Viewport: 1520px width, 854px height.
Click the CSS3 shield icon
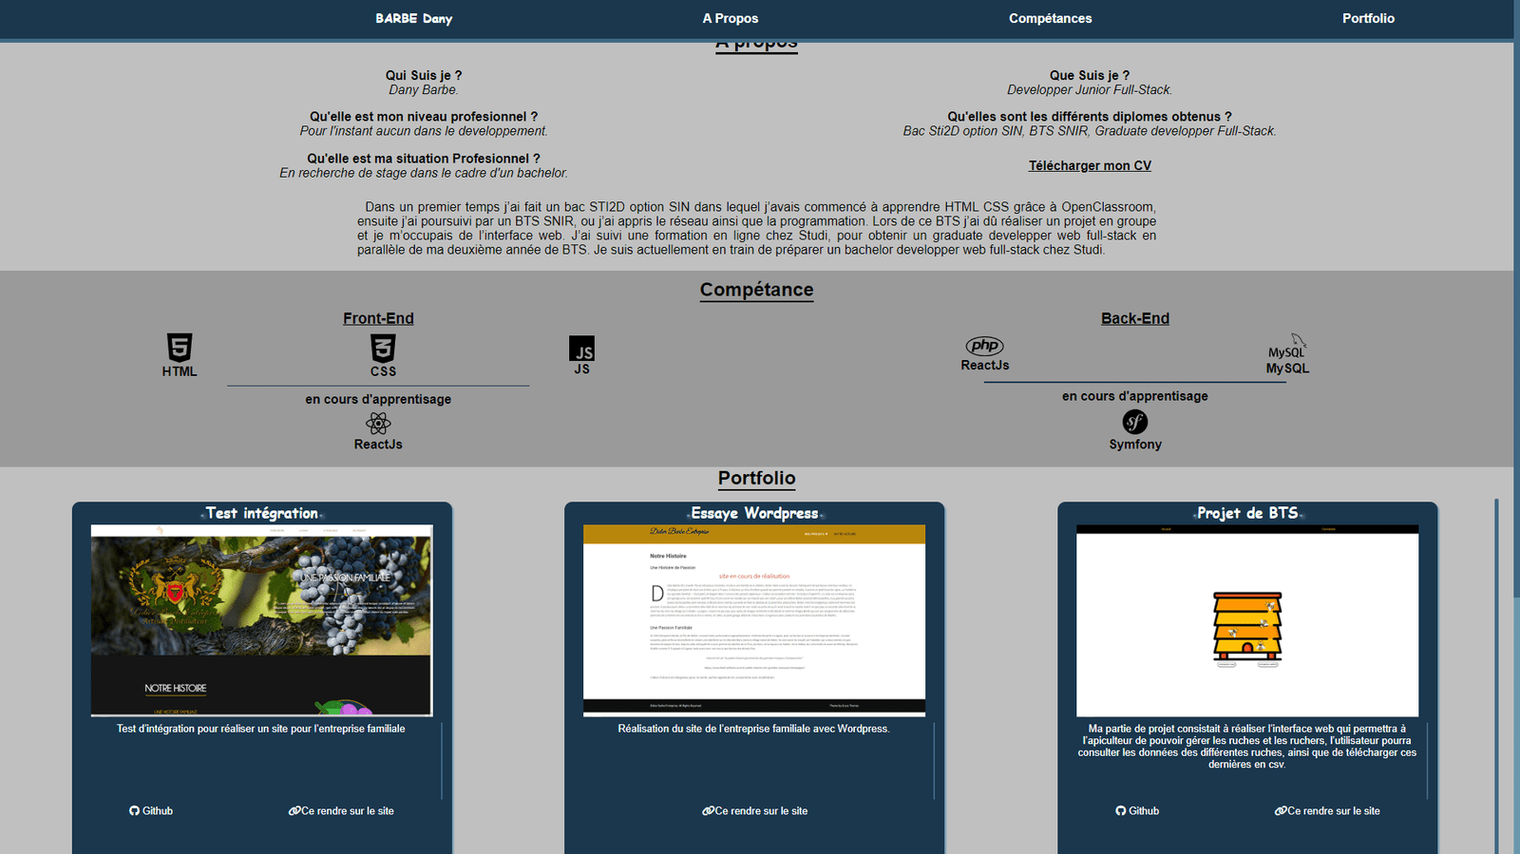tap(383, 348)
